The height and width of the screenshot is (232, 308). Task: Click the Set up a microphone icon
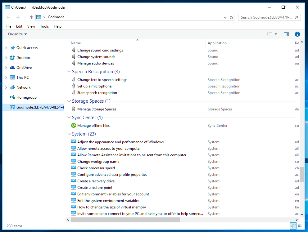coord(74,86)
